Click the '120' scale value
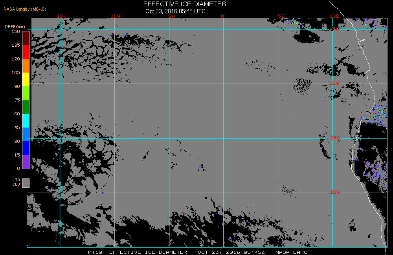The height and width of the screenshot is (255, 393). (16, 59)
